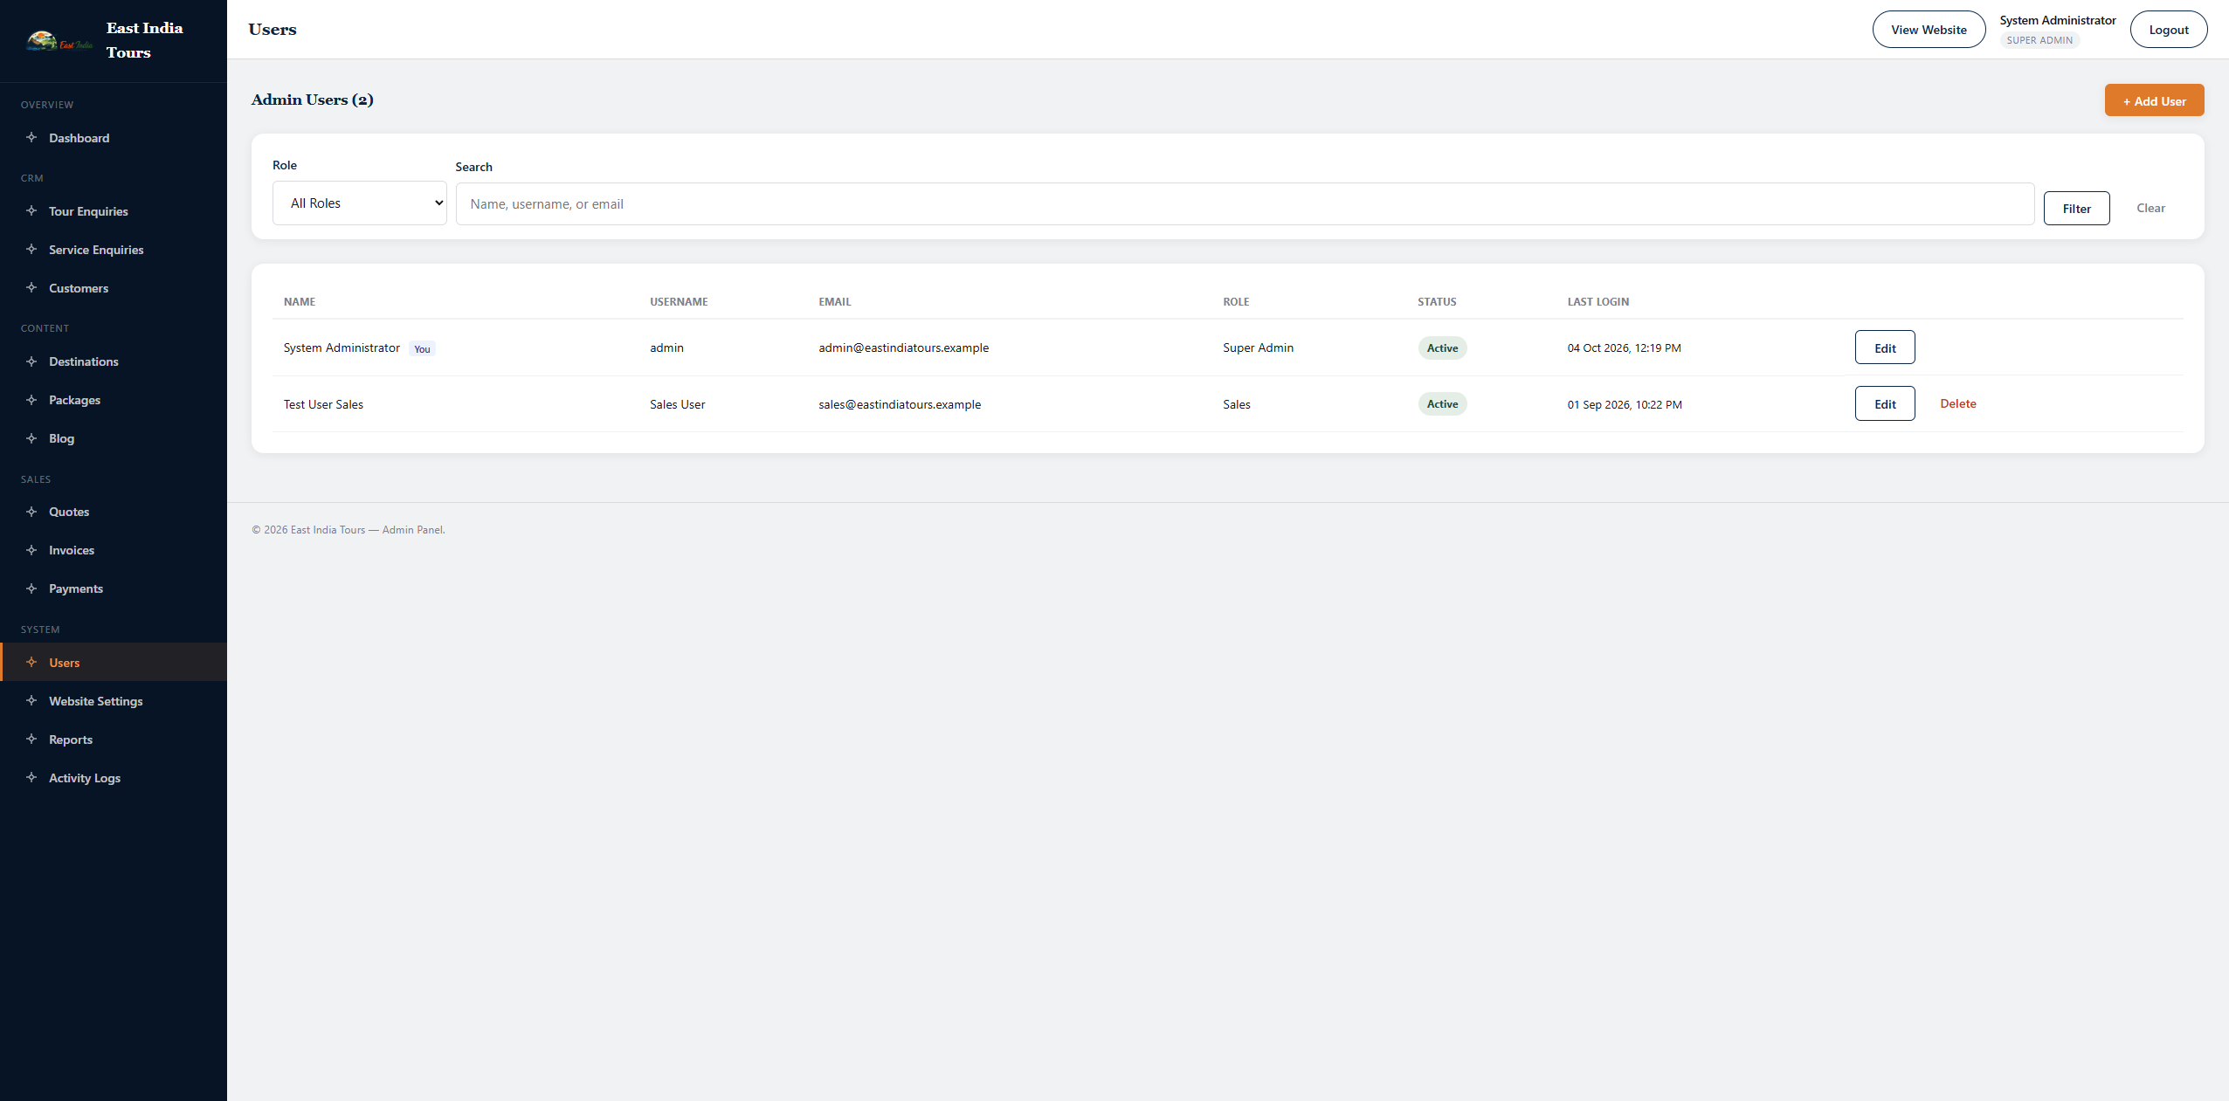Navigate to Website Settings

pyautogui.click(x=114, y=701)
